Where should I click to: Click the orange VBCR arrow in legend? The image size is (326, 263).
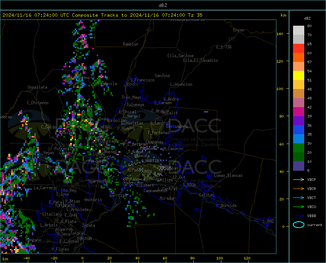click(298, 189)
